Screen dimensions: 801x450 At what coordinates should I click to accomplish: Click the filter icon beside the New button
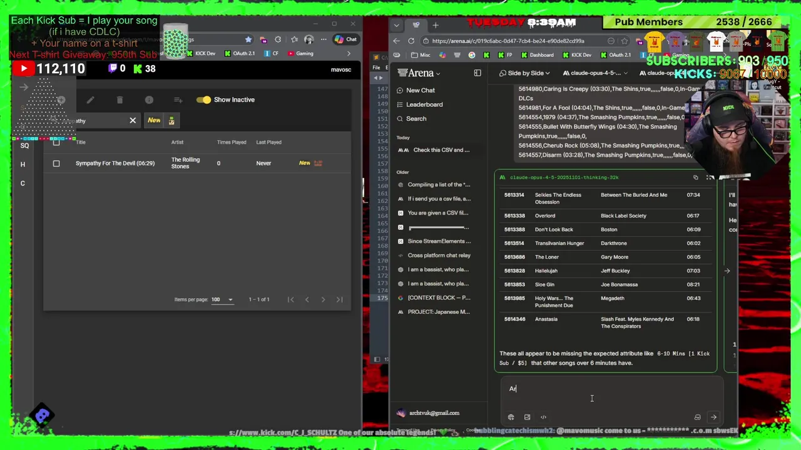pyautogui.click(x=171, y=120)
